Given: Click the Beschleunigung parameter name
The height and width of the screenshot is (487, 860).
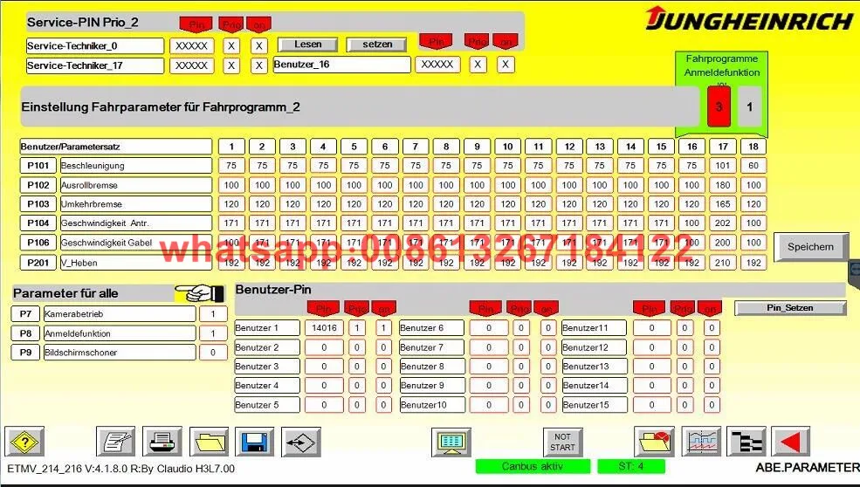Looking at the screenshot, I should 136,166.
